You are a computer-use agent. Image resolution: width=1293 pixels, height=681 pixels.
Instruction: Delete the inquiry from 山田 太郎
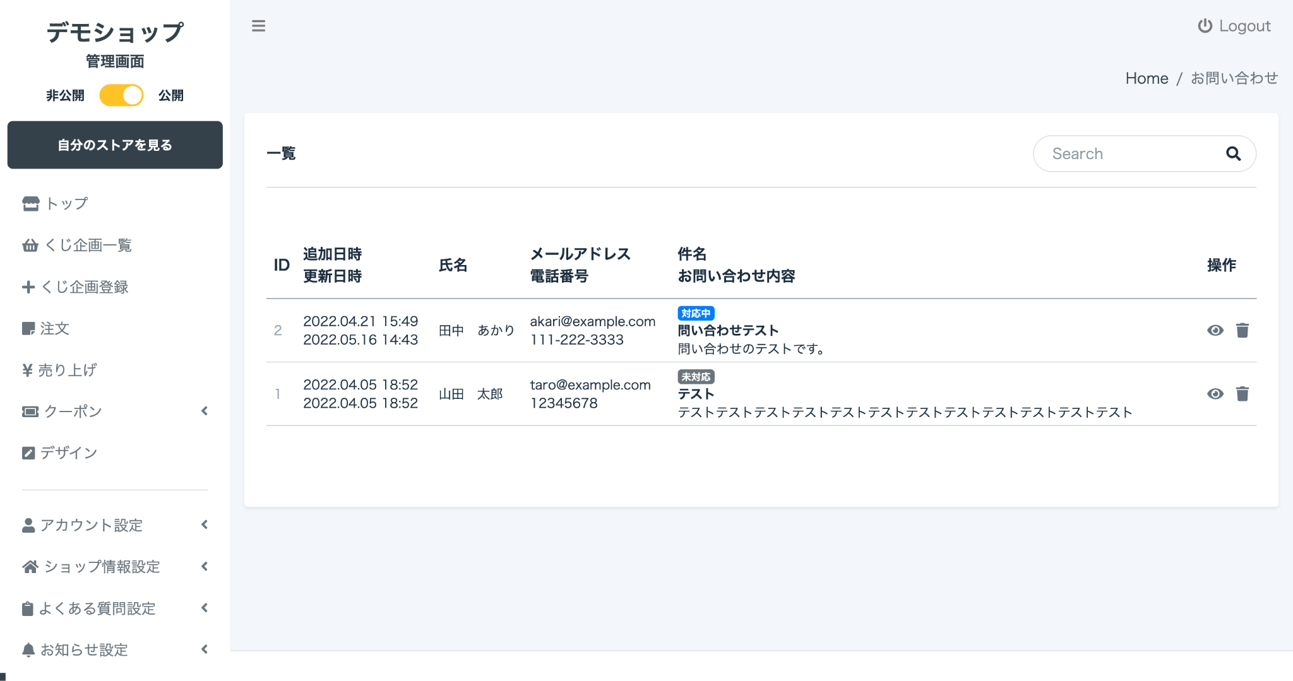pos(1242,394)
